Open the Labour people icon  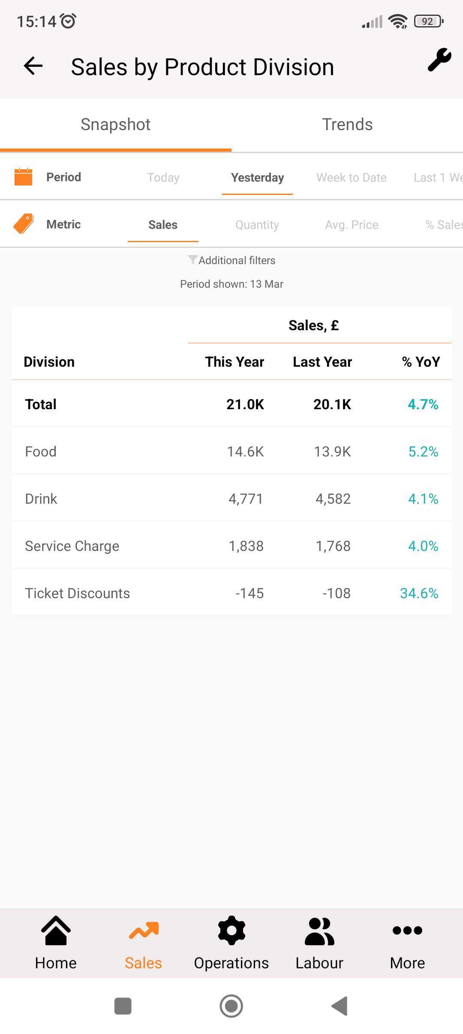319,931
